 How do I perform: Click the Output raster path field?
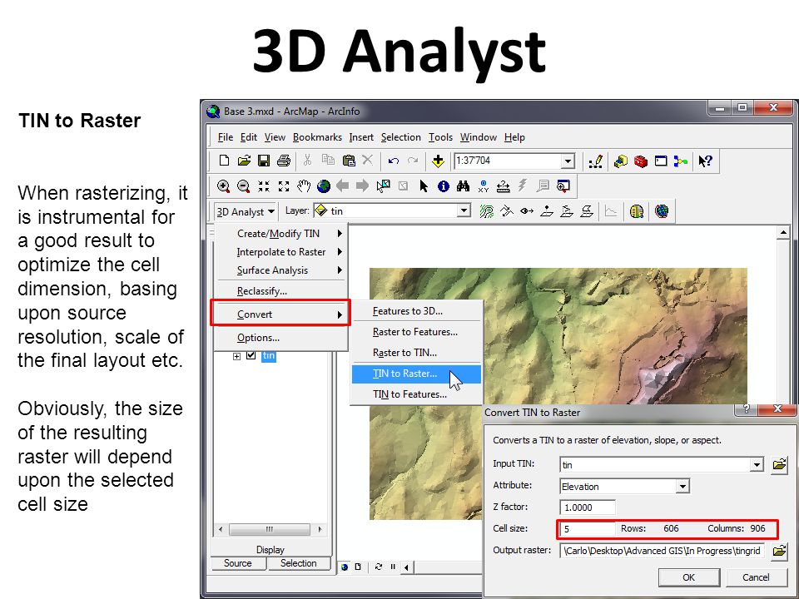662,551
